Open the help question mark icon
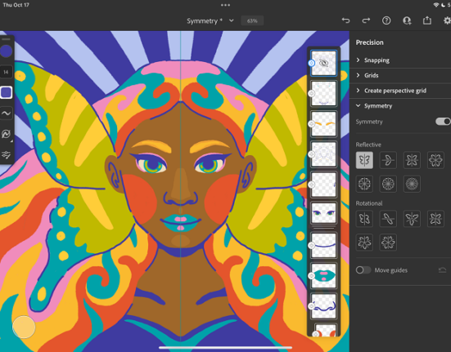Image resolution: width=451 pixels, height=352 pixels. pos(386,20)
